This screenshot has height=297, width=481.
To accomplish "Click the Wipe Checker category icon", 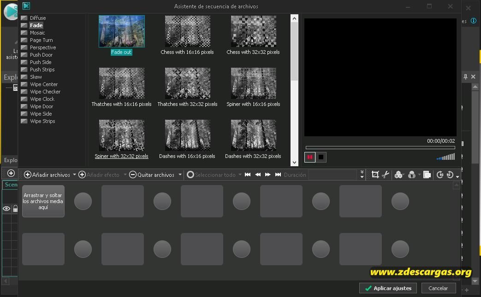I will [x=24, y=92].
